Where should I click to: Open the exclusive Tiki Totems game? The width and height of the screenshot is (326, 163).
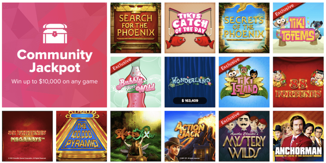(298, 28)
